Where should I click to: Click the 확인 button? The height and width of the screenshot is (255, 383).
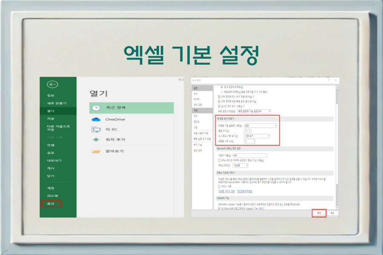click(319, 213)
